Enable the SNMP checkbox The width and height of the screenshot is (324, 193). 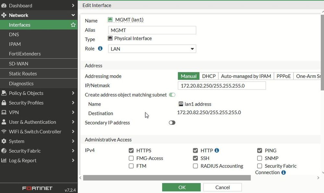point(259,158)
